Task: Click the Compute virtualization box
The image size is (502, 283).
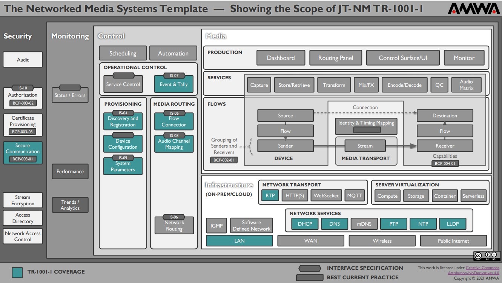Action: (x=387, y=195)
